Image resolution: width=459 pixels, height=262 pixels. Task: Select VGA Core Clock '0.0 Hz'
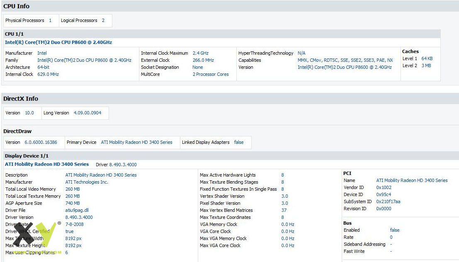287,231
